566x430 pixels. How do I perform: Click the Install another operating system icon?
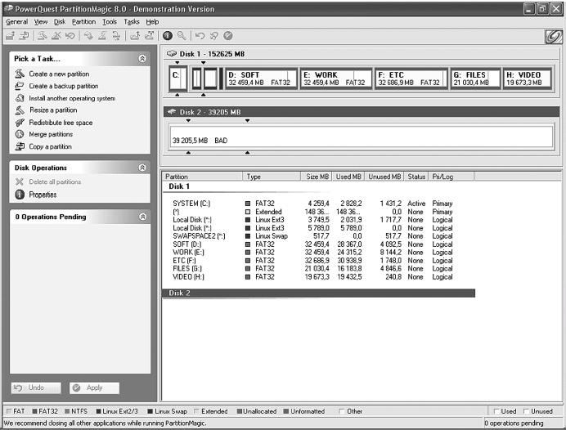pyautogui.click(x=20, y=98)
